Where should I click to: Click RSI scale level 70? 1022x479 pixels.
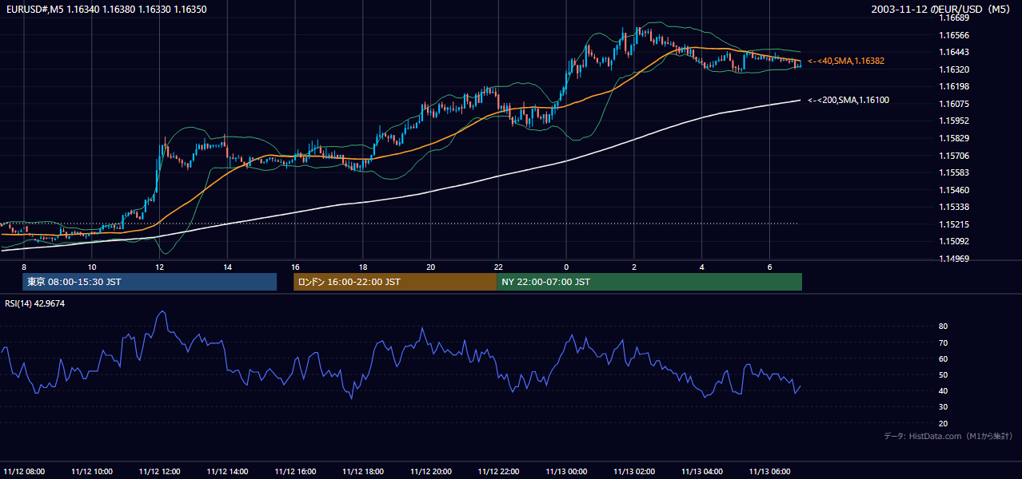click(943, 342)
